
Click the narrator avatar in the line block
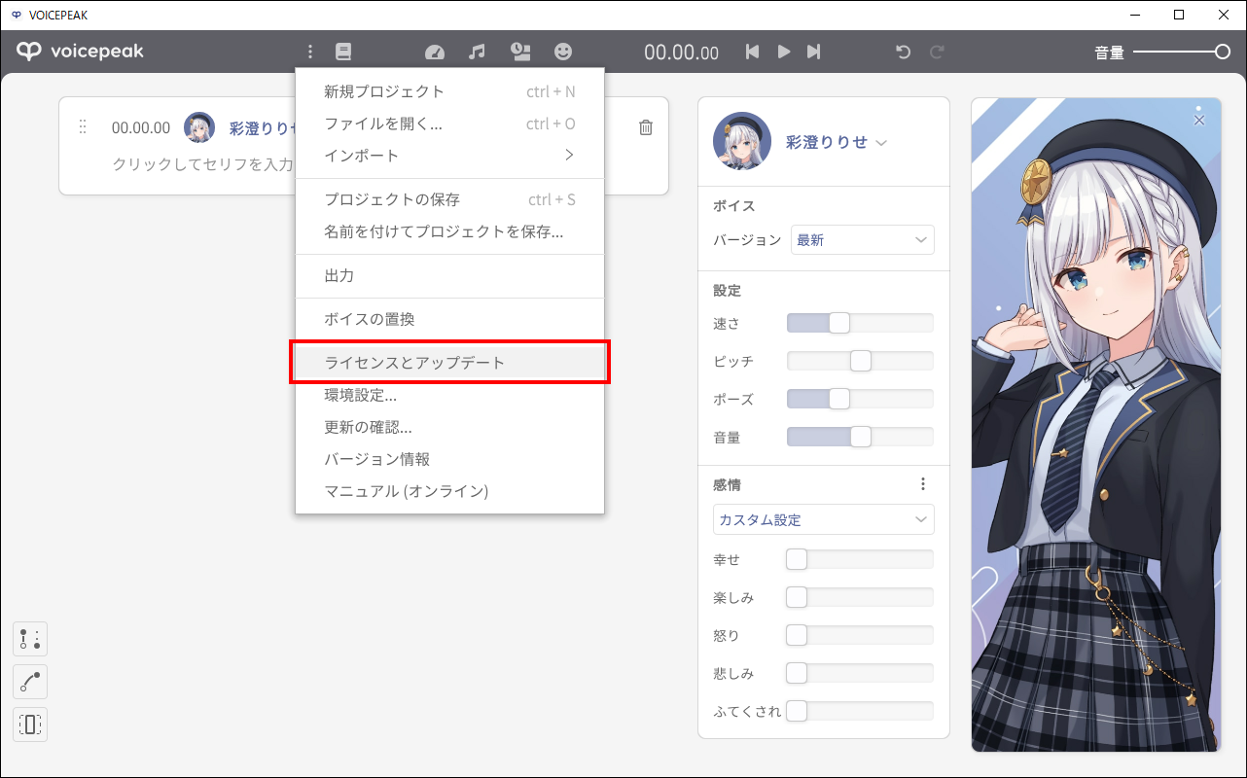tap(199, 127)
